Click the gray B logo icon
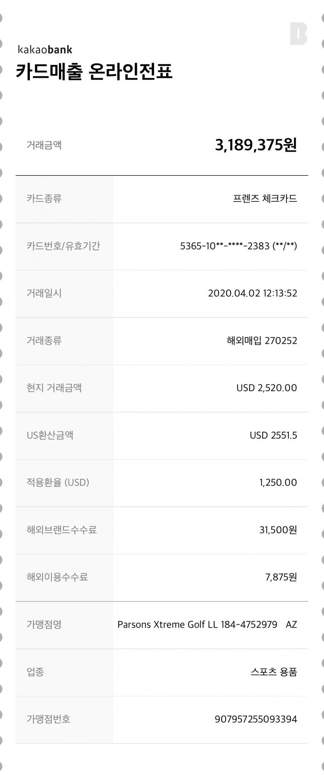Image resolution: width=324 pixels, height=775 pixels. 299,34
